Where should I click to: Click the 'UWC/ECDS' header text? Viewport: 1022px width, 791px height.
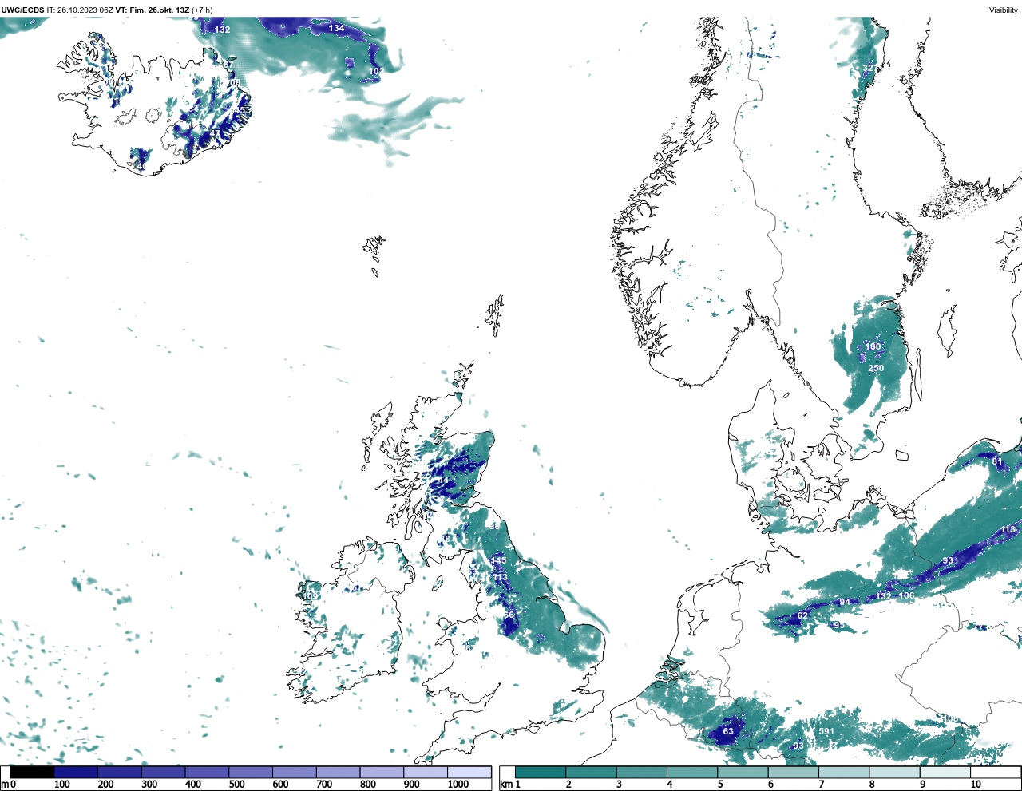pos(22,10)
